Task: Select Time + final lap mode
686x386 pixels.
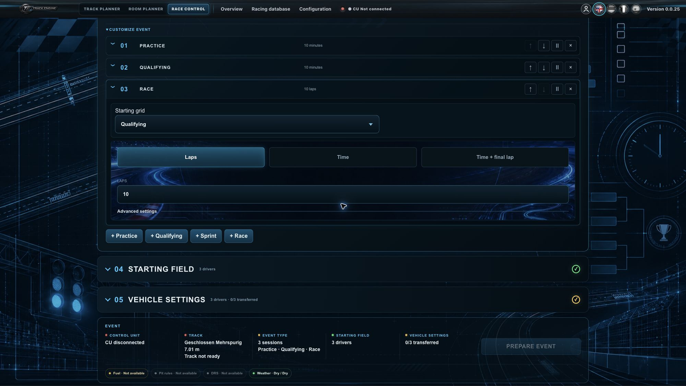Action: (495, 157)
